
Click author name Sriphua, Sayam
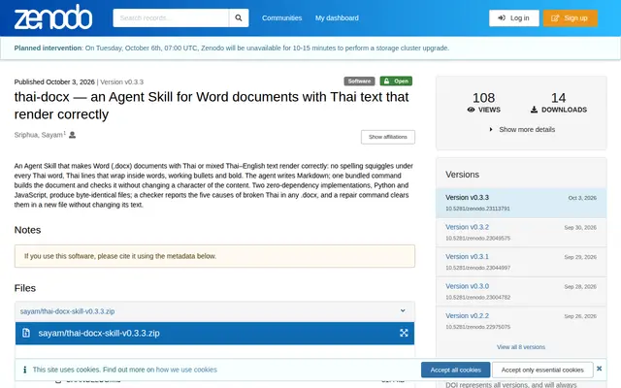pos(39,135)
